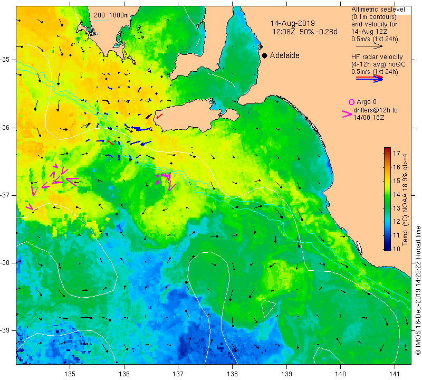Click the 'Temp. (°C) NOAA 18' colorbar title
The image size is (422, 380).
point(405,216)
